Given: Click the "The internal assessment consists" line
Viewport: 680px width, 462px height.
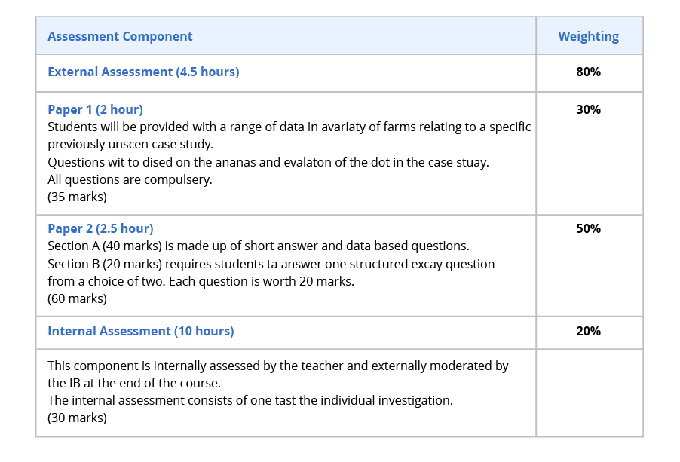Looking at the screenshot, I should click(x=250, y=400).
